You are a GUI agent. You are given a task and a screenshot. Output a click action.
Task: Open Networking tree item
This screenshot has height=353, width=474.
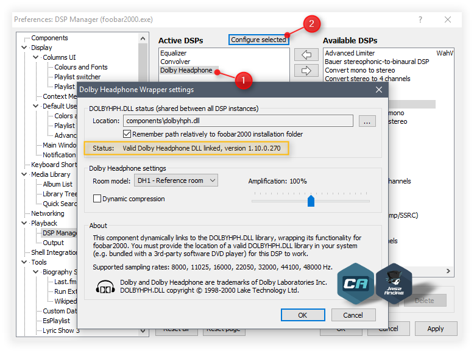click(x=48, y=213)
